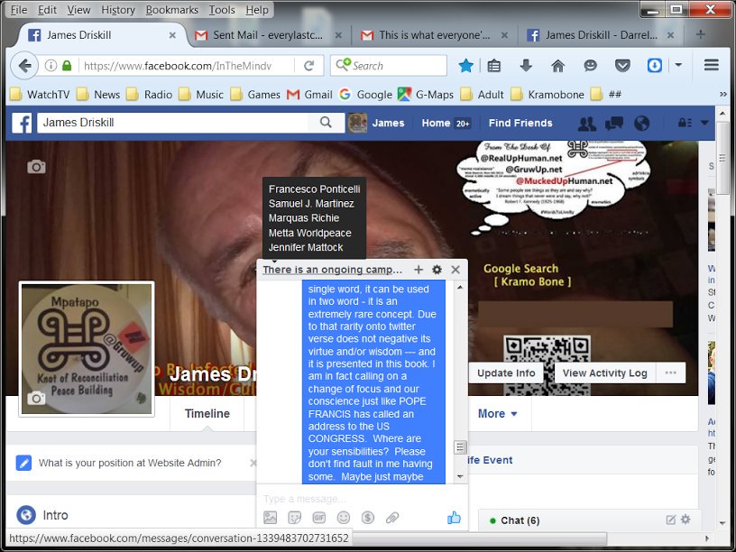
Task: Switch to the James Driskill - Darrel tab
Action: 601,35
